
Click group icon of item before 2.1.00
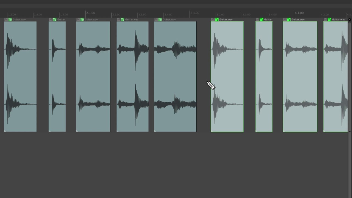click(82, 20)
